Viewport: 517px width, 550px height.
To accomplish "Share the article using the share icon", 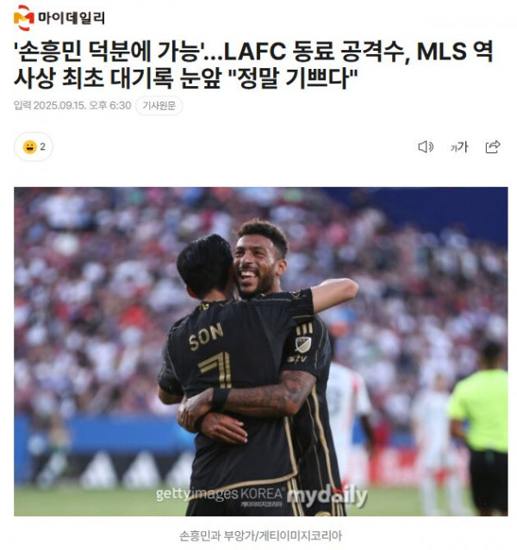I will point(492,146).
